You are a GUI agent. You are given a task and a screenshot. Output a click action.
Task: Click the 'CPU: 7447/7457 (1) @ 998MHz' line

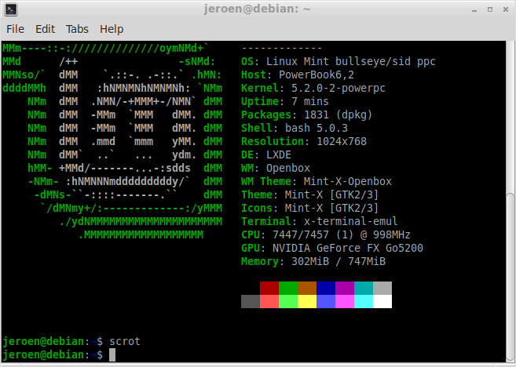(x=326, y=234)
